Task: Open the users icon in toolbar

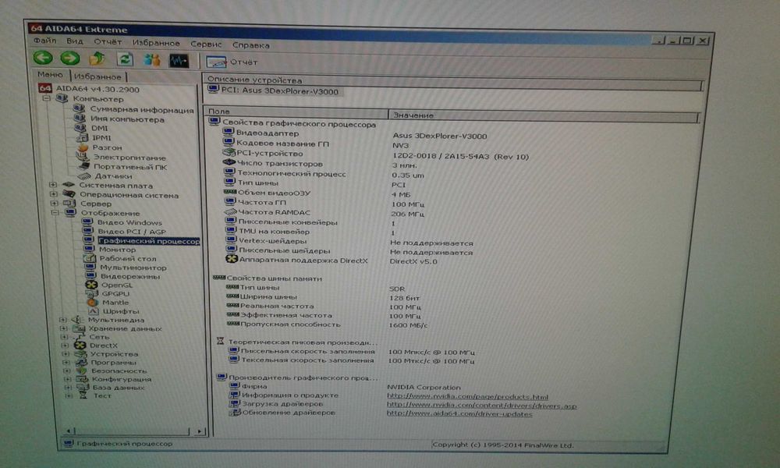Action: click(x=152, y=60)
